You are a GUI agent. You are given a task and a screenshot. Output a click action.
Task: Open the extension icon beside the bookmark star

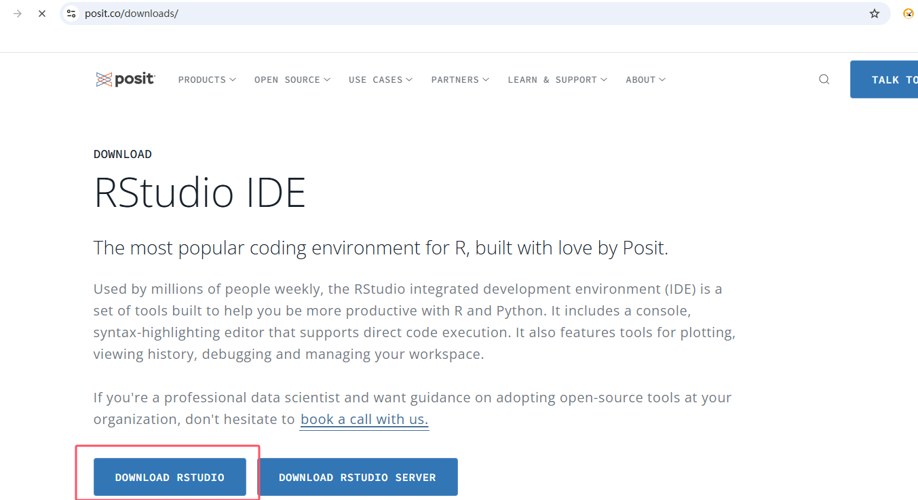909,14
